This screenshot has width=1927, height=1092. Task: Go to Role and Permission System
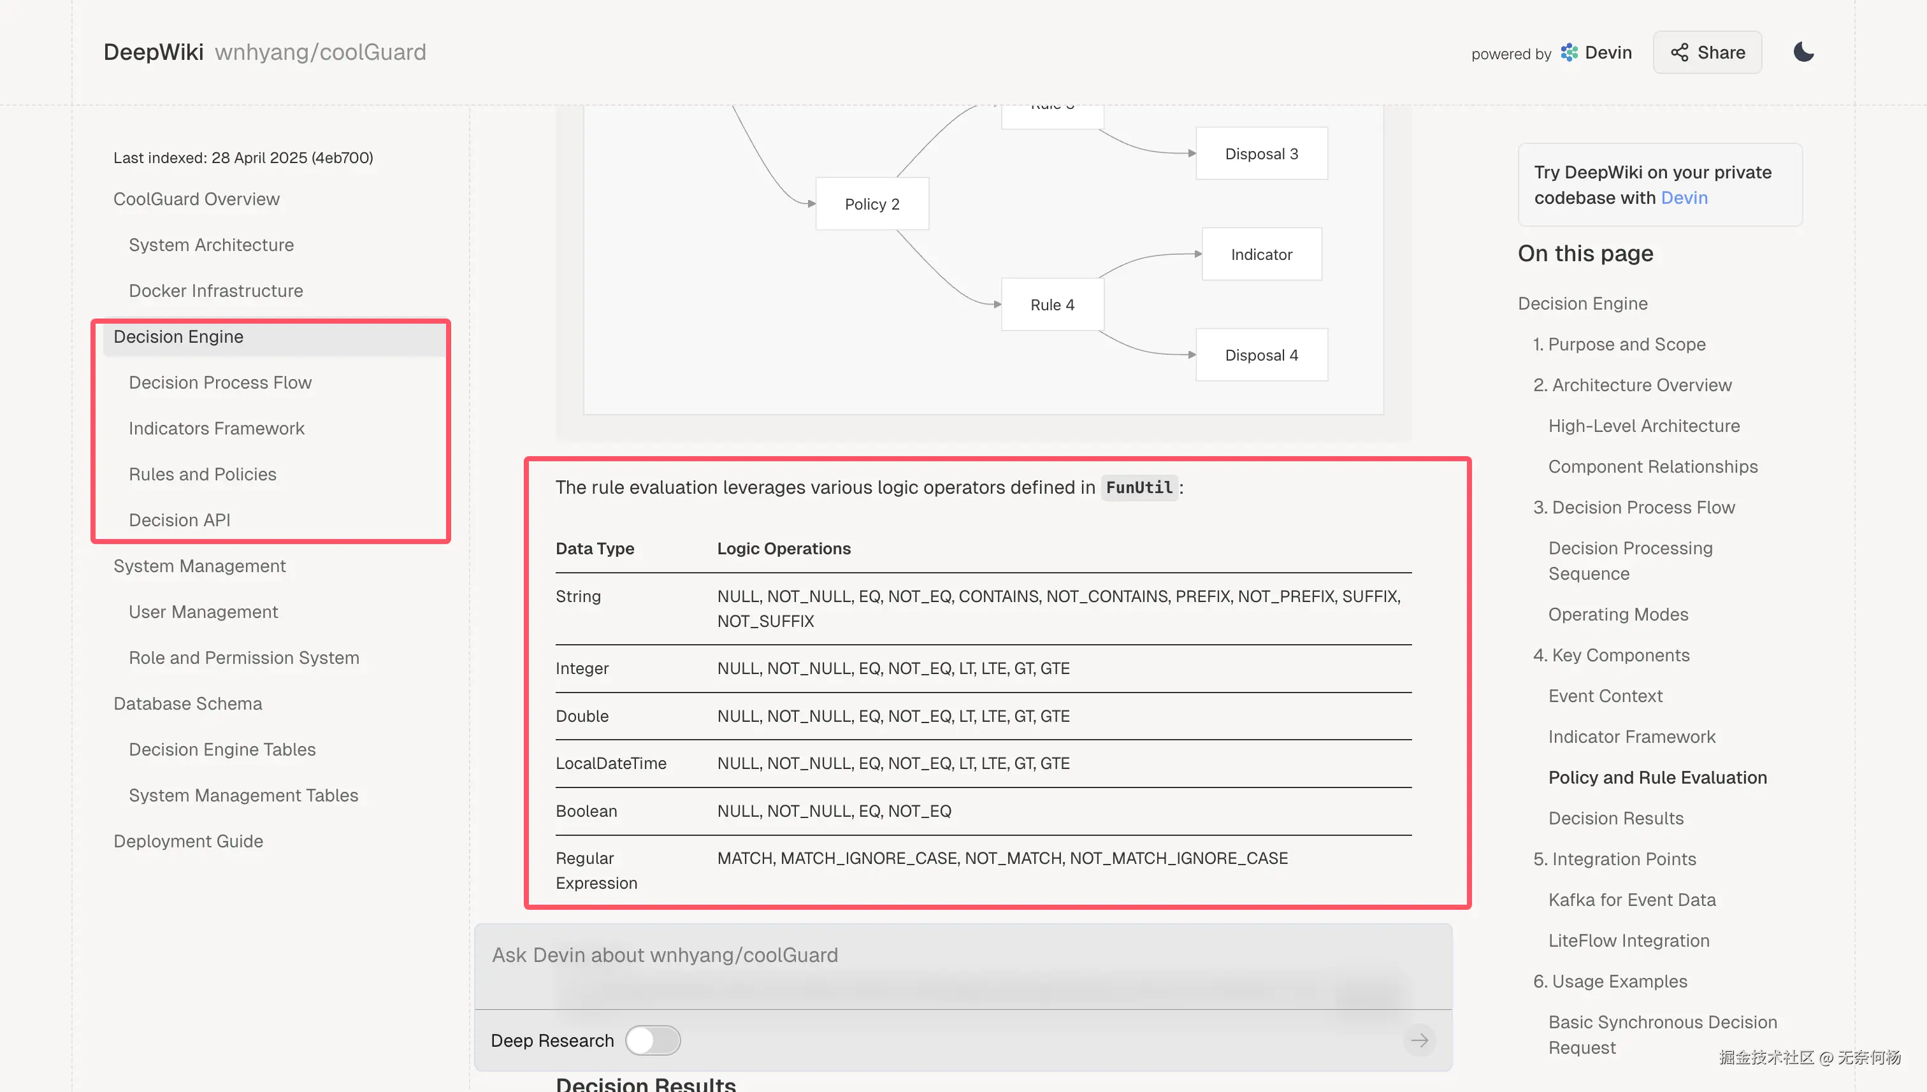(244, 657)
